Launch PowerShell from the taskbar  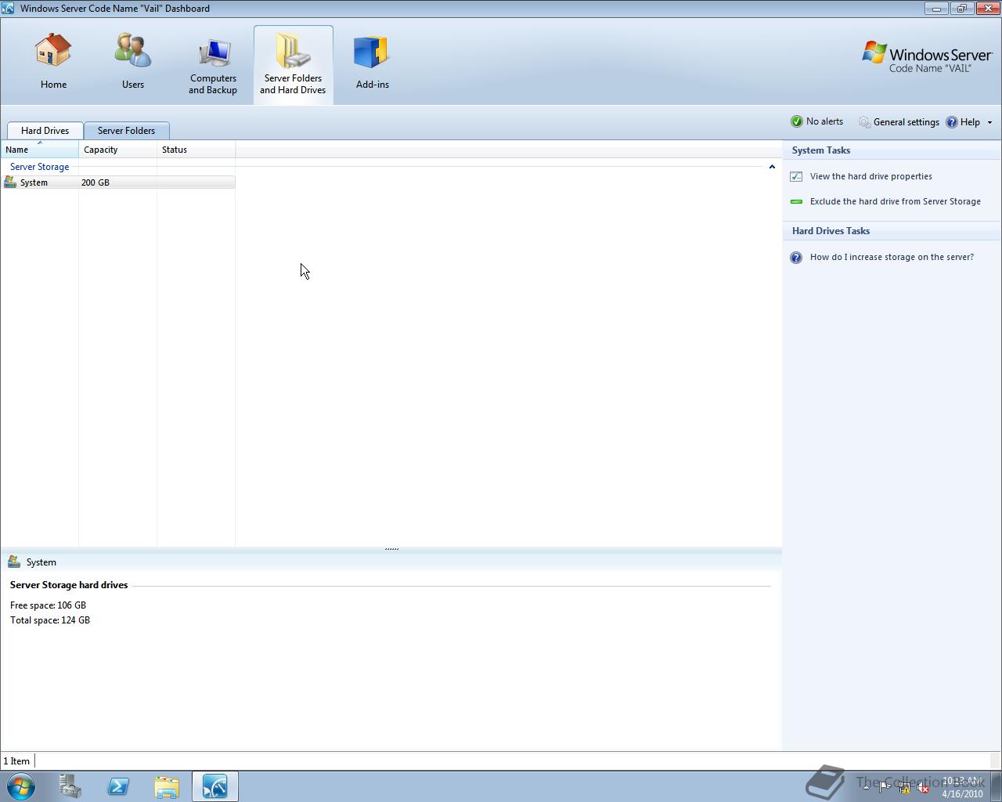(118, 786)
